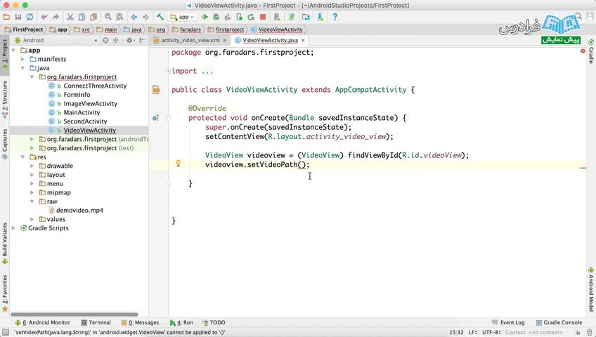
Task: Expand the layout folder
Action: click(x=32, y=175)
